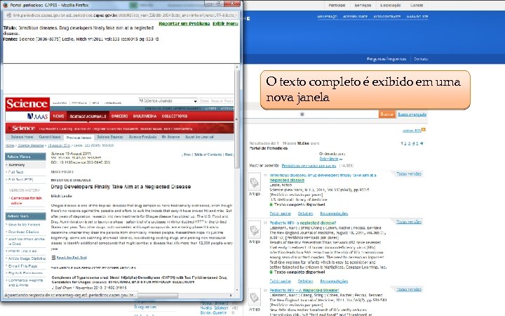The image size is (505, 316).
Task: Select the Science Home subtab
Action: [x=22, y=137]
